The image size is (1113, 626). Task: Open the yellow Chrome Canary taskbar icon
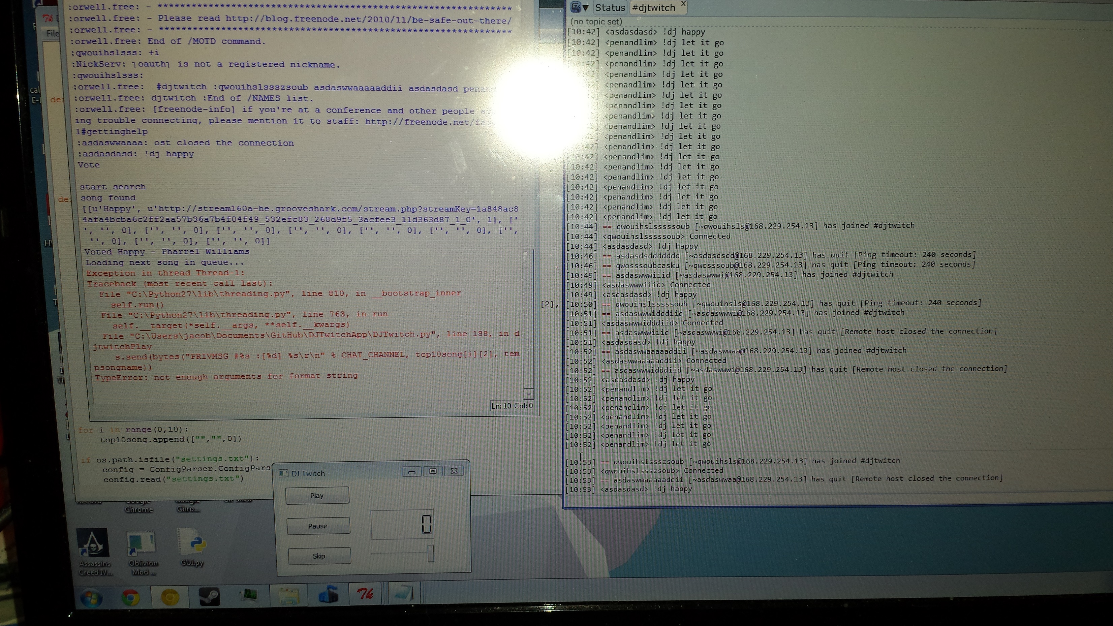coord(170,597)
